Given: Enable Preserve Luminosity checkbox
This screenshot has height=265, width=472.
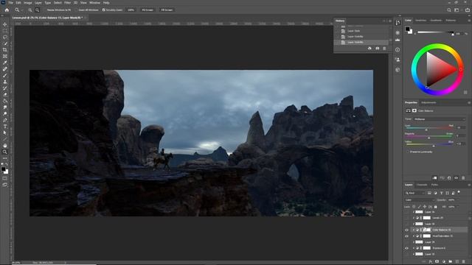Looking at the screenshot, I should tap(408, 152).
